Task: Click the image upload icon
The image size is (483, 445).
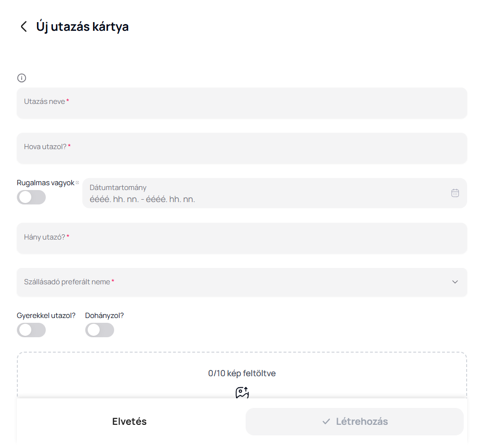Action: coord(242,393)
